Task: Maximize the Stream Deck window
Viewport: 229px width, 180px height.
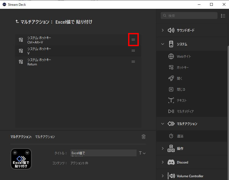Action: click(211, 5)
